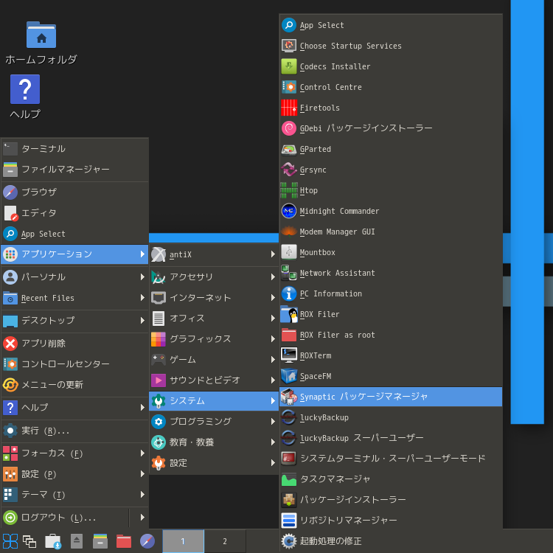The height and width of the screenshot is (553, 553).
Task: Click the SpaceFM icon
Action: click(x=289, y=376)
